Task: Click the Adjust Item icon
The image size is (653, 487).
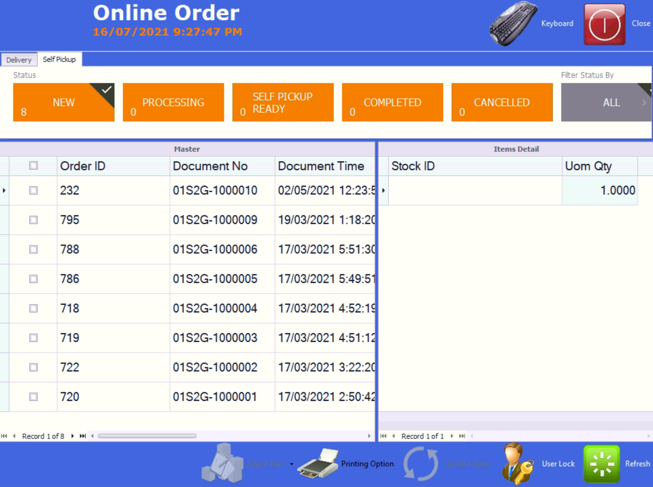Action: pos(224,463)
